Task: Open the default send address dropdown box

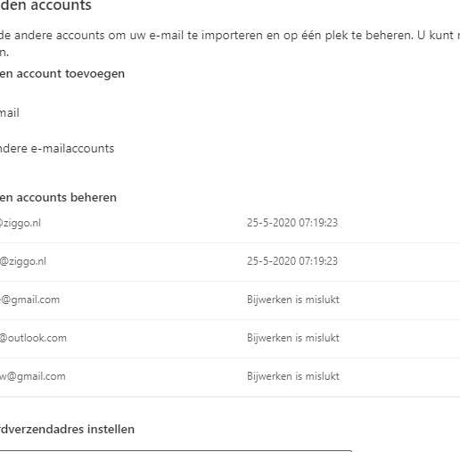Action: pos(176,451)
